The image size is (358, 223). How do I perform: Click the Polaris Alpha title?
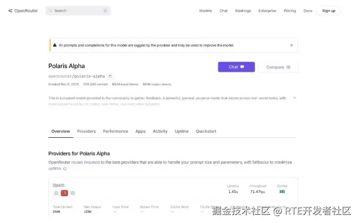pos(67,66)
